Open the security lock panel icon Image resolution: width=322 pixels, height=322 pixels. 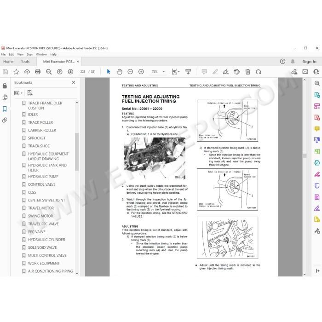click(5, 86)
